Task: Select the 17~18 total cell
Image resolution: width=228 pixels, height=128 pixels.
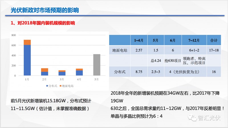Action: [213, 50]
